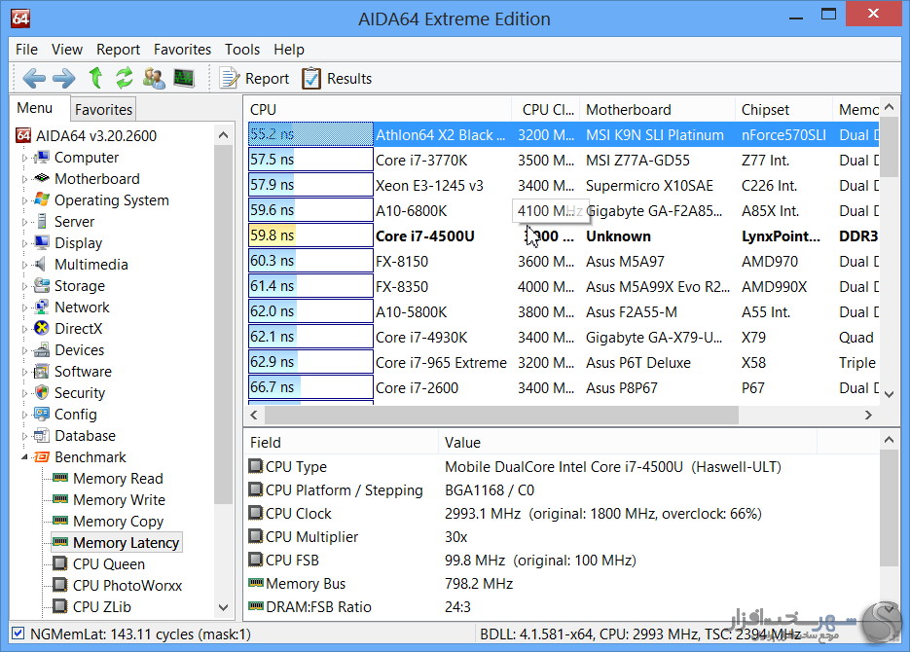
Task: Click the DirectX icon in the tree
Action: point(42,329)
